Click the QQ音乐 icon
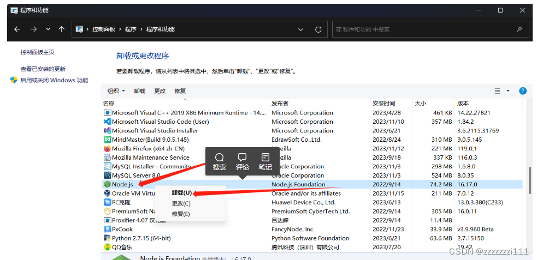This screenshot has width=537, height=260. [107, 247]
